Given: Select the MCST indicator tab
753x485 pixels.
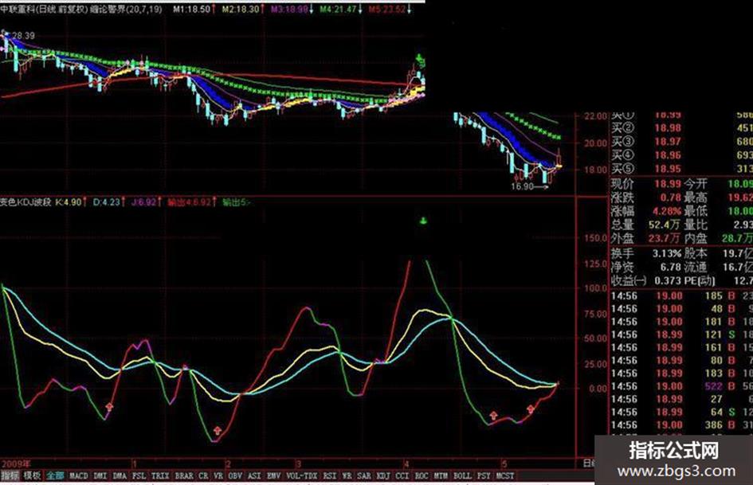Looking at the screenshot, I should 505,475.
